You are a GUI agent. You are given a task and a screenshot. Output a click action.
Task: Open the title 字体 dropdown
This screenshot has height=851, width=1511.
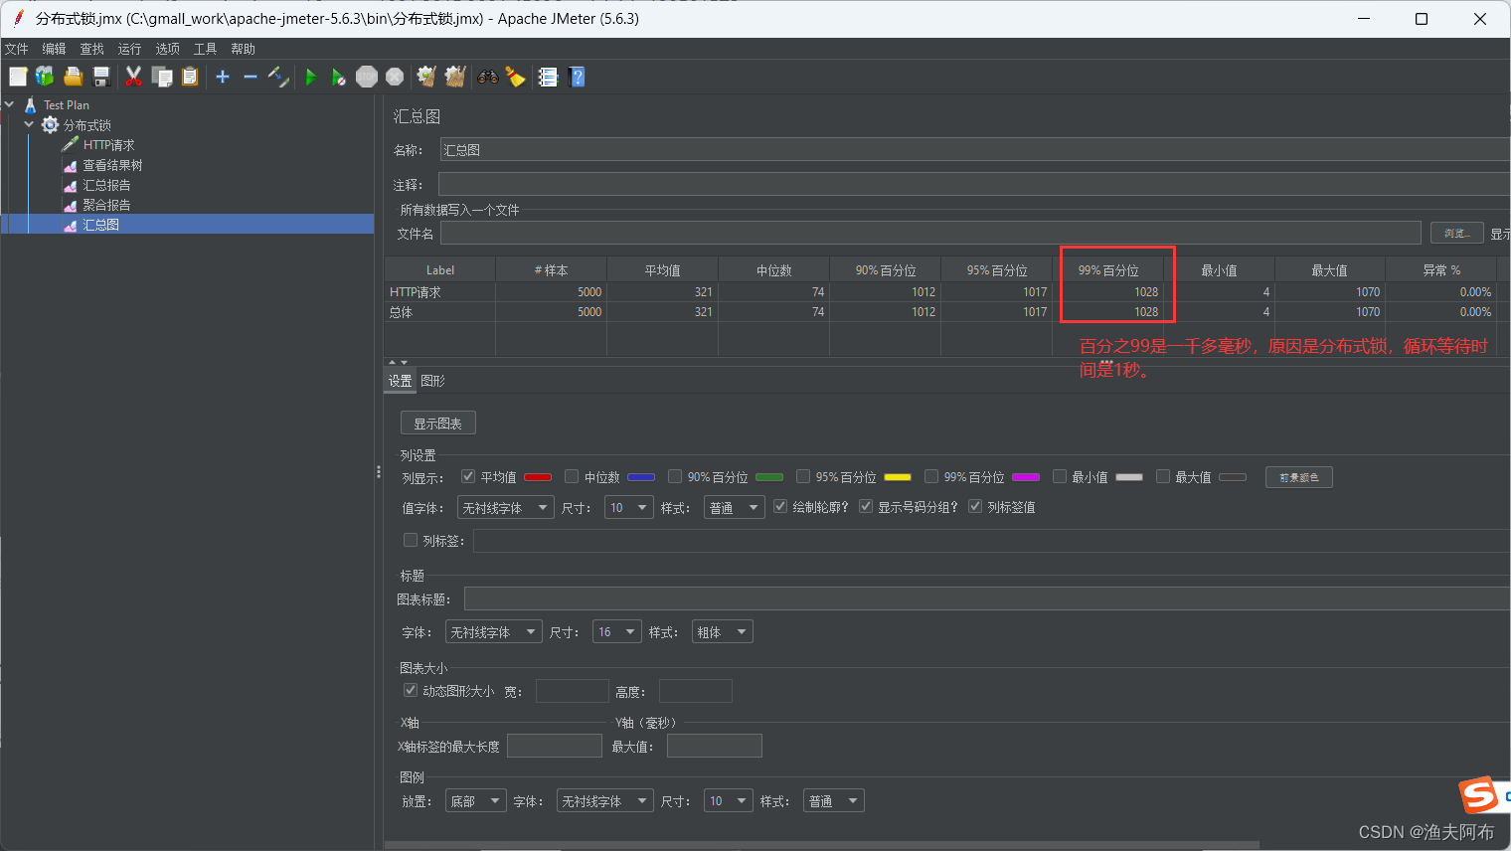(x=493, y=631)
